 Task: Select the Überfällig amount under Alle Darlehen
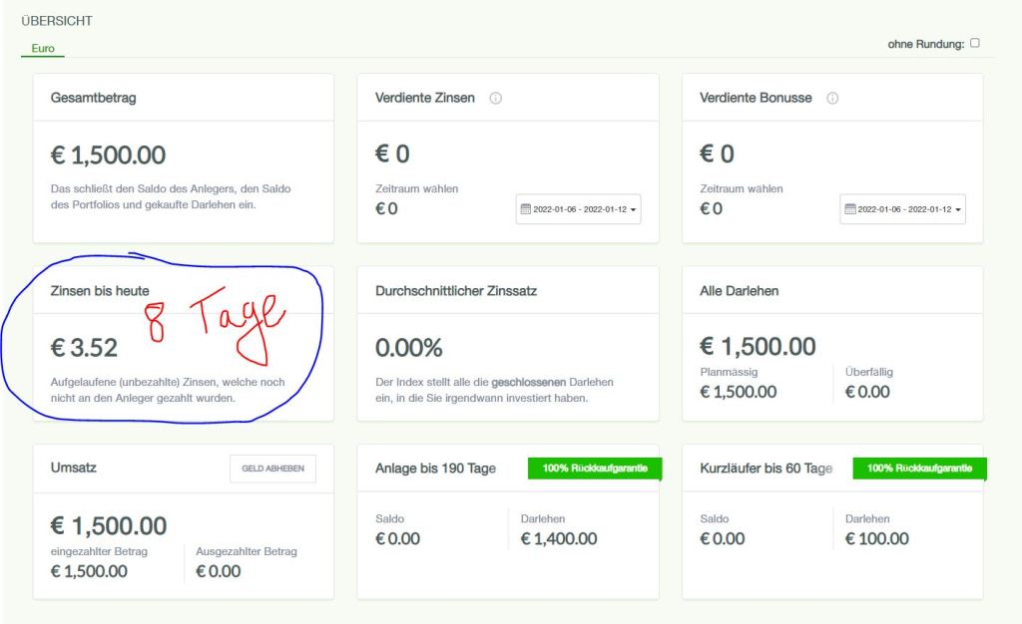point(868,392)
